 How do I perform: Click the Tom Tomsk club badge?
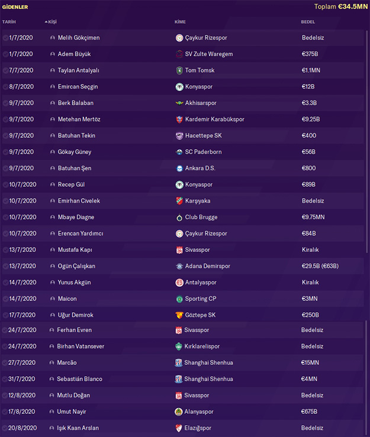point(179,70)
